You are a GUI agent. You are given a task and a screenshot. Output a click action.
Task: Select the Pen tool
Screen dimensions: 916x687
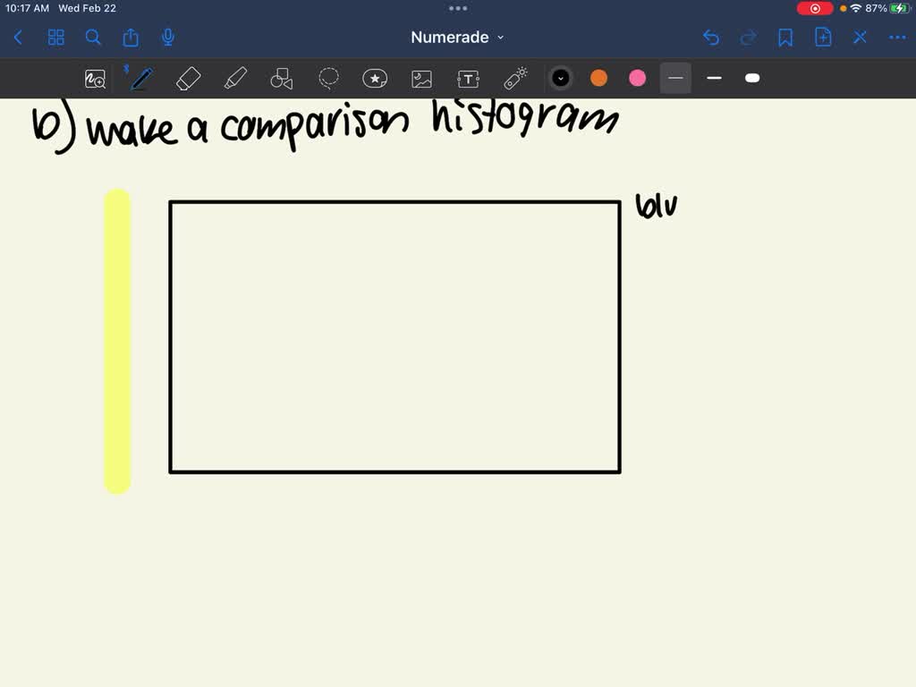click(x=141, y=79)
